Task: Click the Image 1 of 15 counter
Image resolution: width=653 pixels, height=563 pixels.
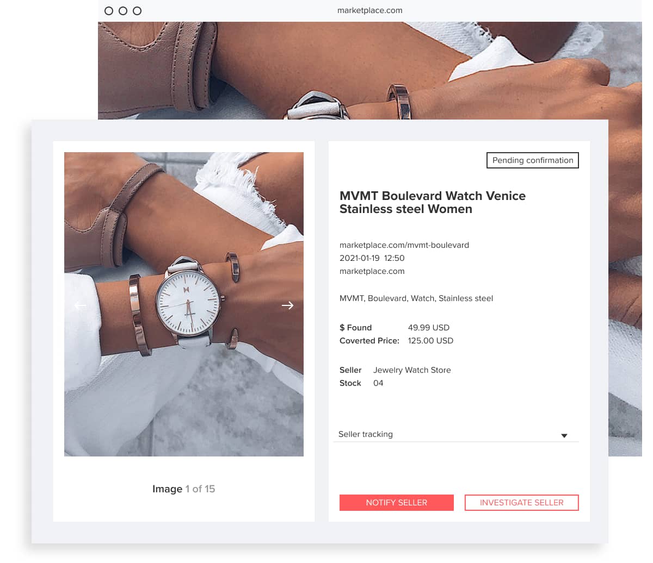Action: click(184, 489)
